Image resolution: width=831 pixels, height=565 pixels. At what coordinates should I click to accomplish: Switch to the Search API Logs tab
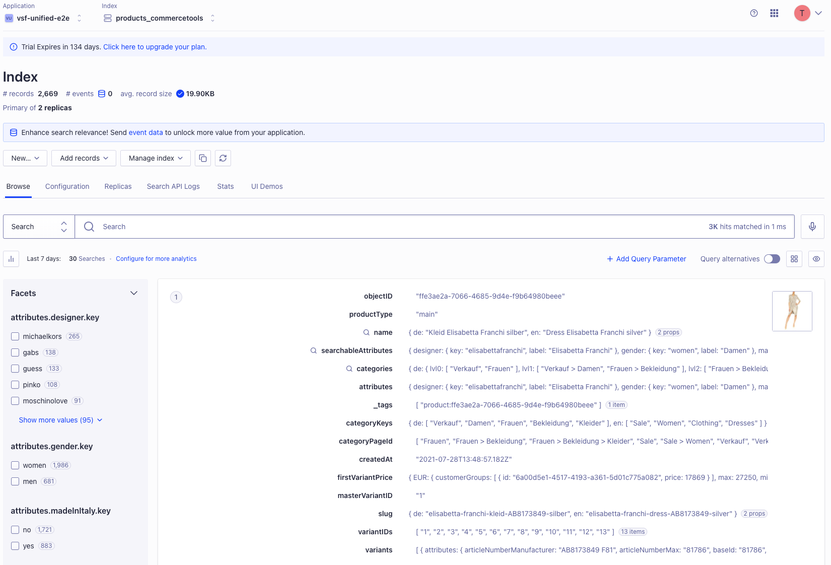173,186
